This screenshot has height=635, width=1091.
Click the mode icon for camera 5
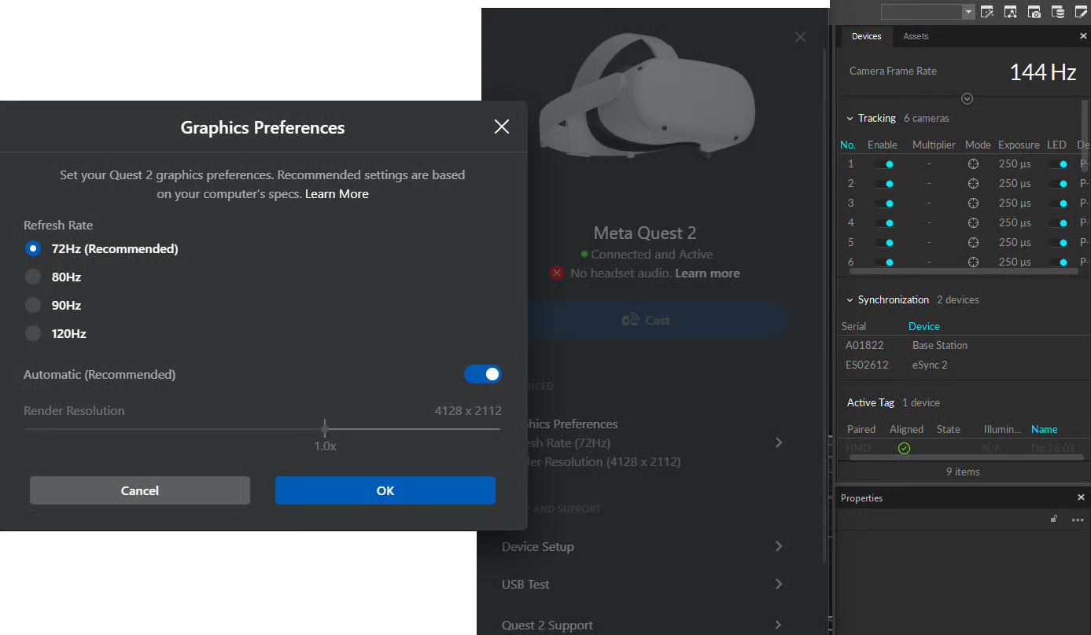(973, 242)
